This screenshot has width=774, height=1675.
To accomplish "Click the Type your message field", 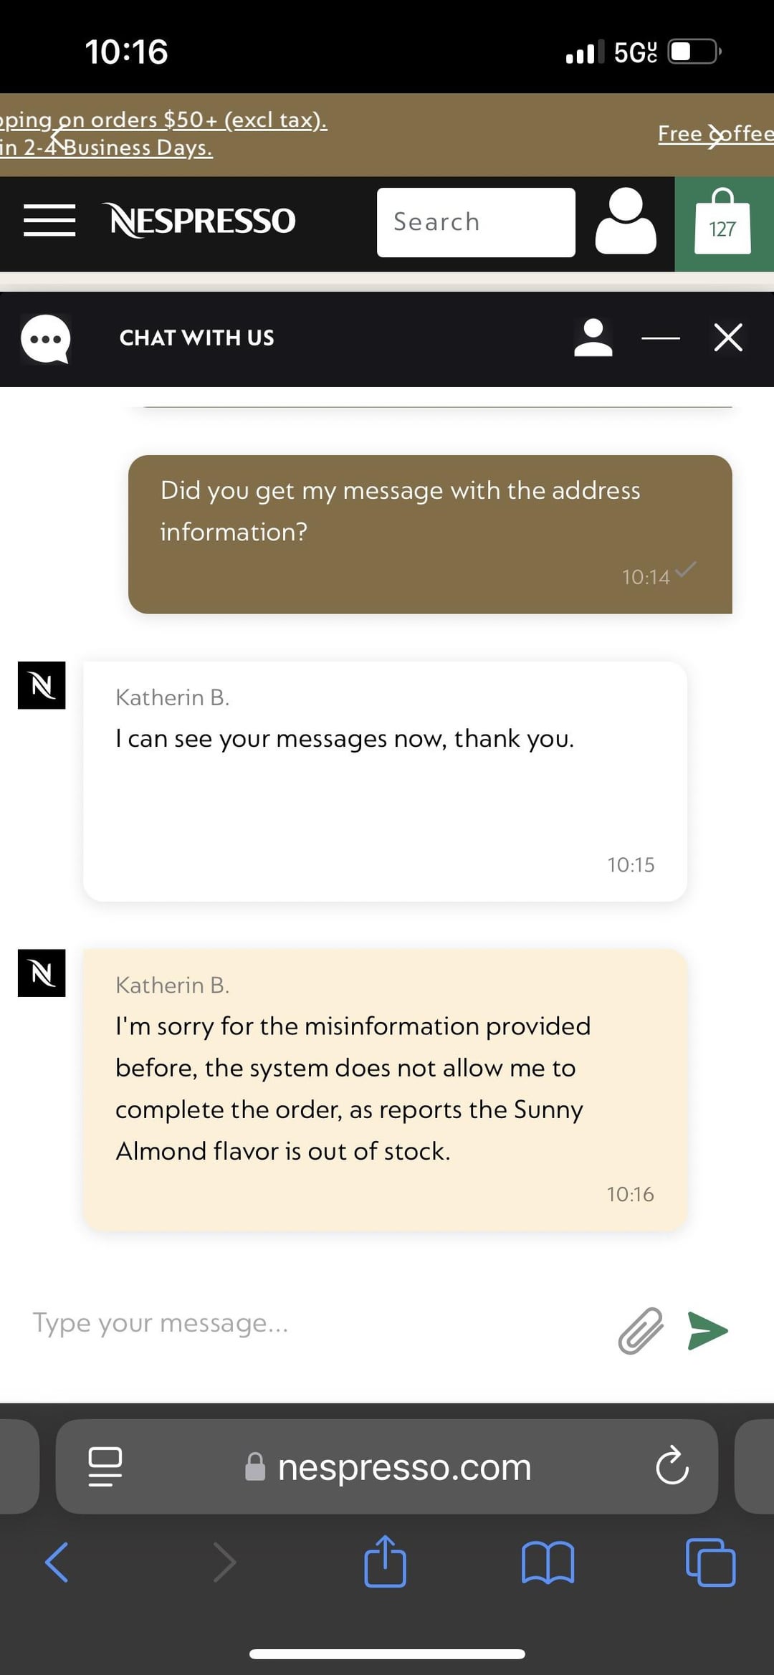I will pos(315,1323).
